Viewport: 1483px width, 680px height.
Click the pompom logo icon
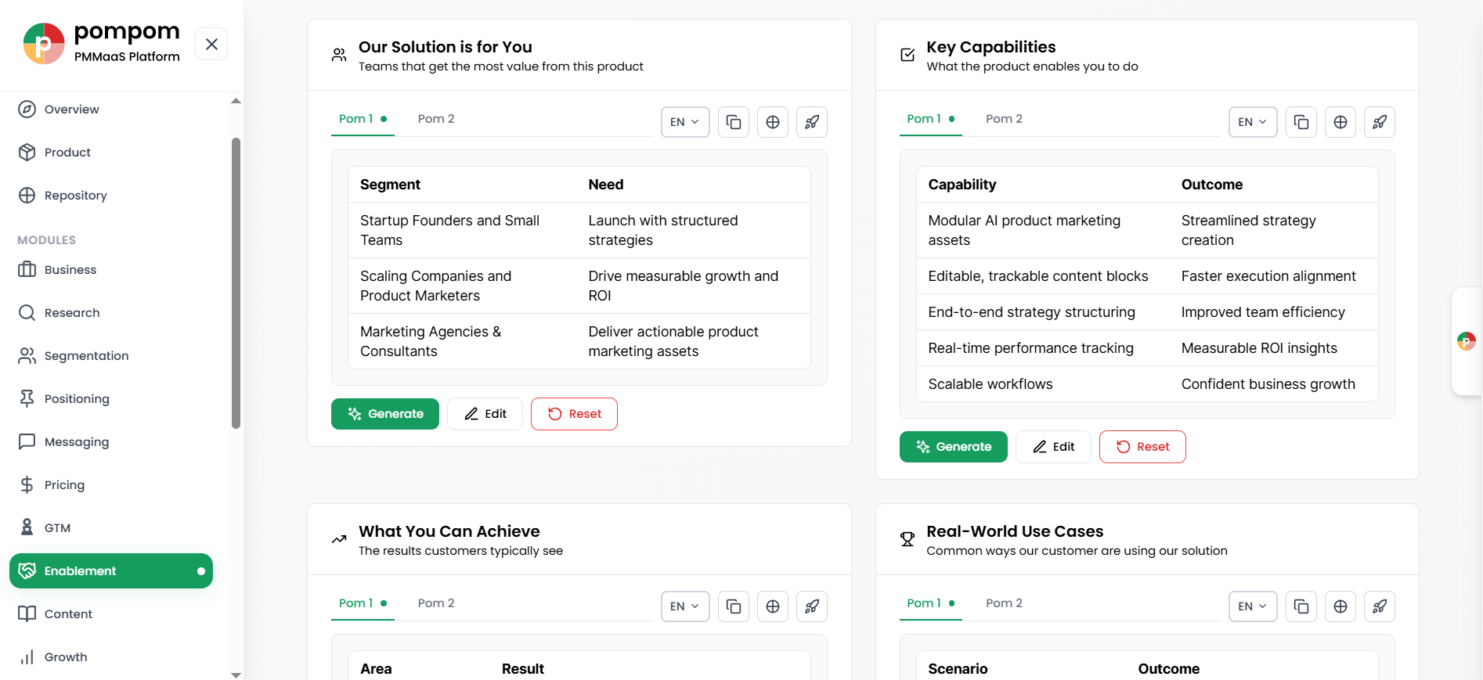[x=44, y=44]
